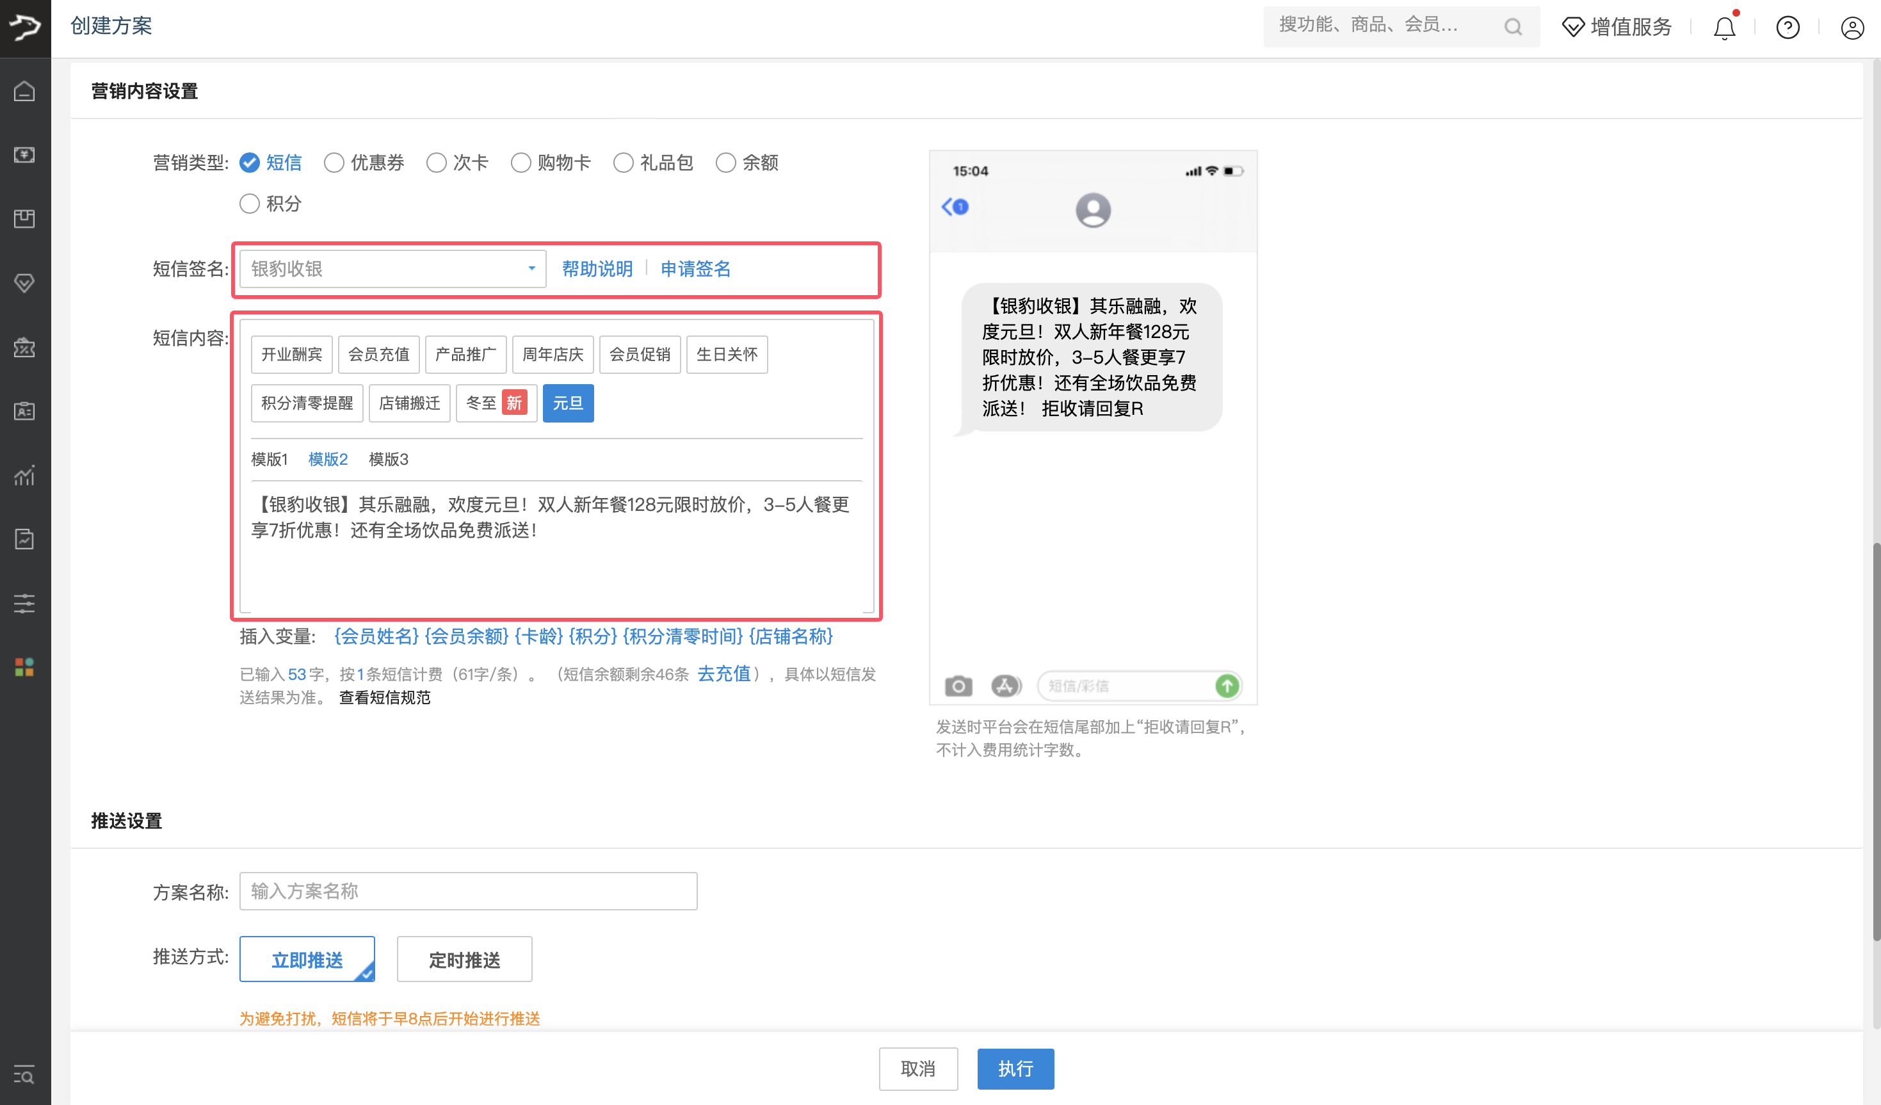Click the blue 执行 execute button

pyautogui.click(x=1015, y=1069)
